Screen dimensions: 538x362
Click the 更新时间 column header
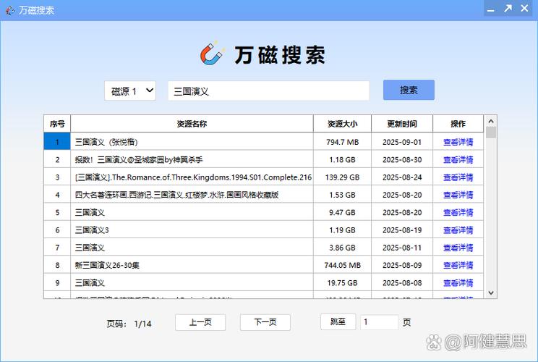pyautogui.click(x=403, y=124)
